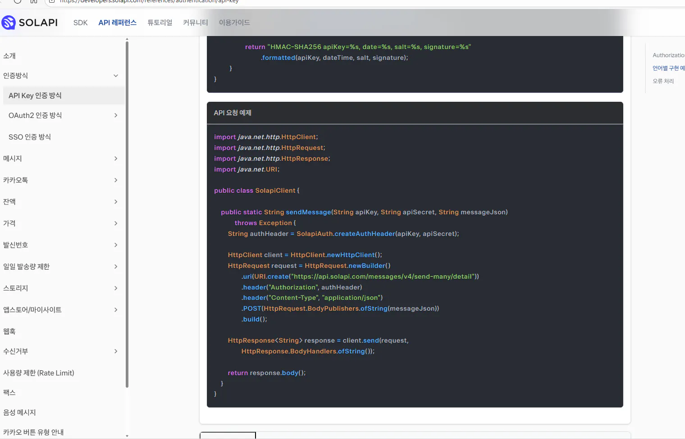
Task: Click the sidebar vertical scrollbar
Action: click(127, 212)
